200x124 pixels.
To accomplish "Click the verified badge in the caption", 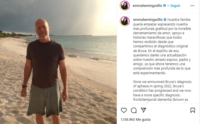I will coord(165,20).
